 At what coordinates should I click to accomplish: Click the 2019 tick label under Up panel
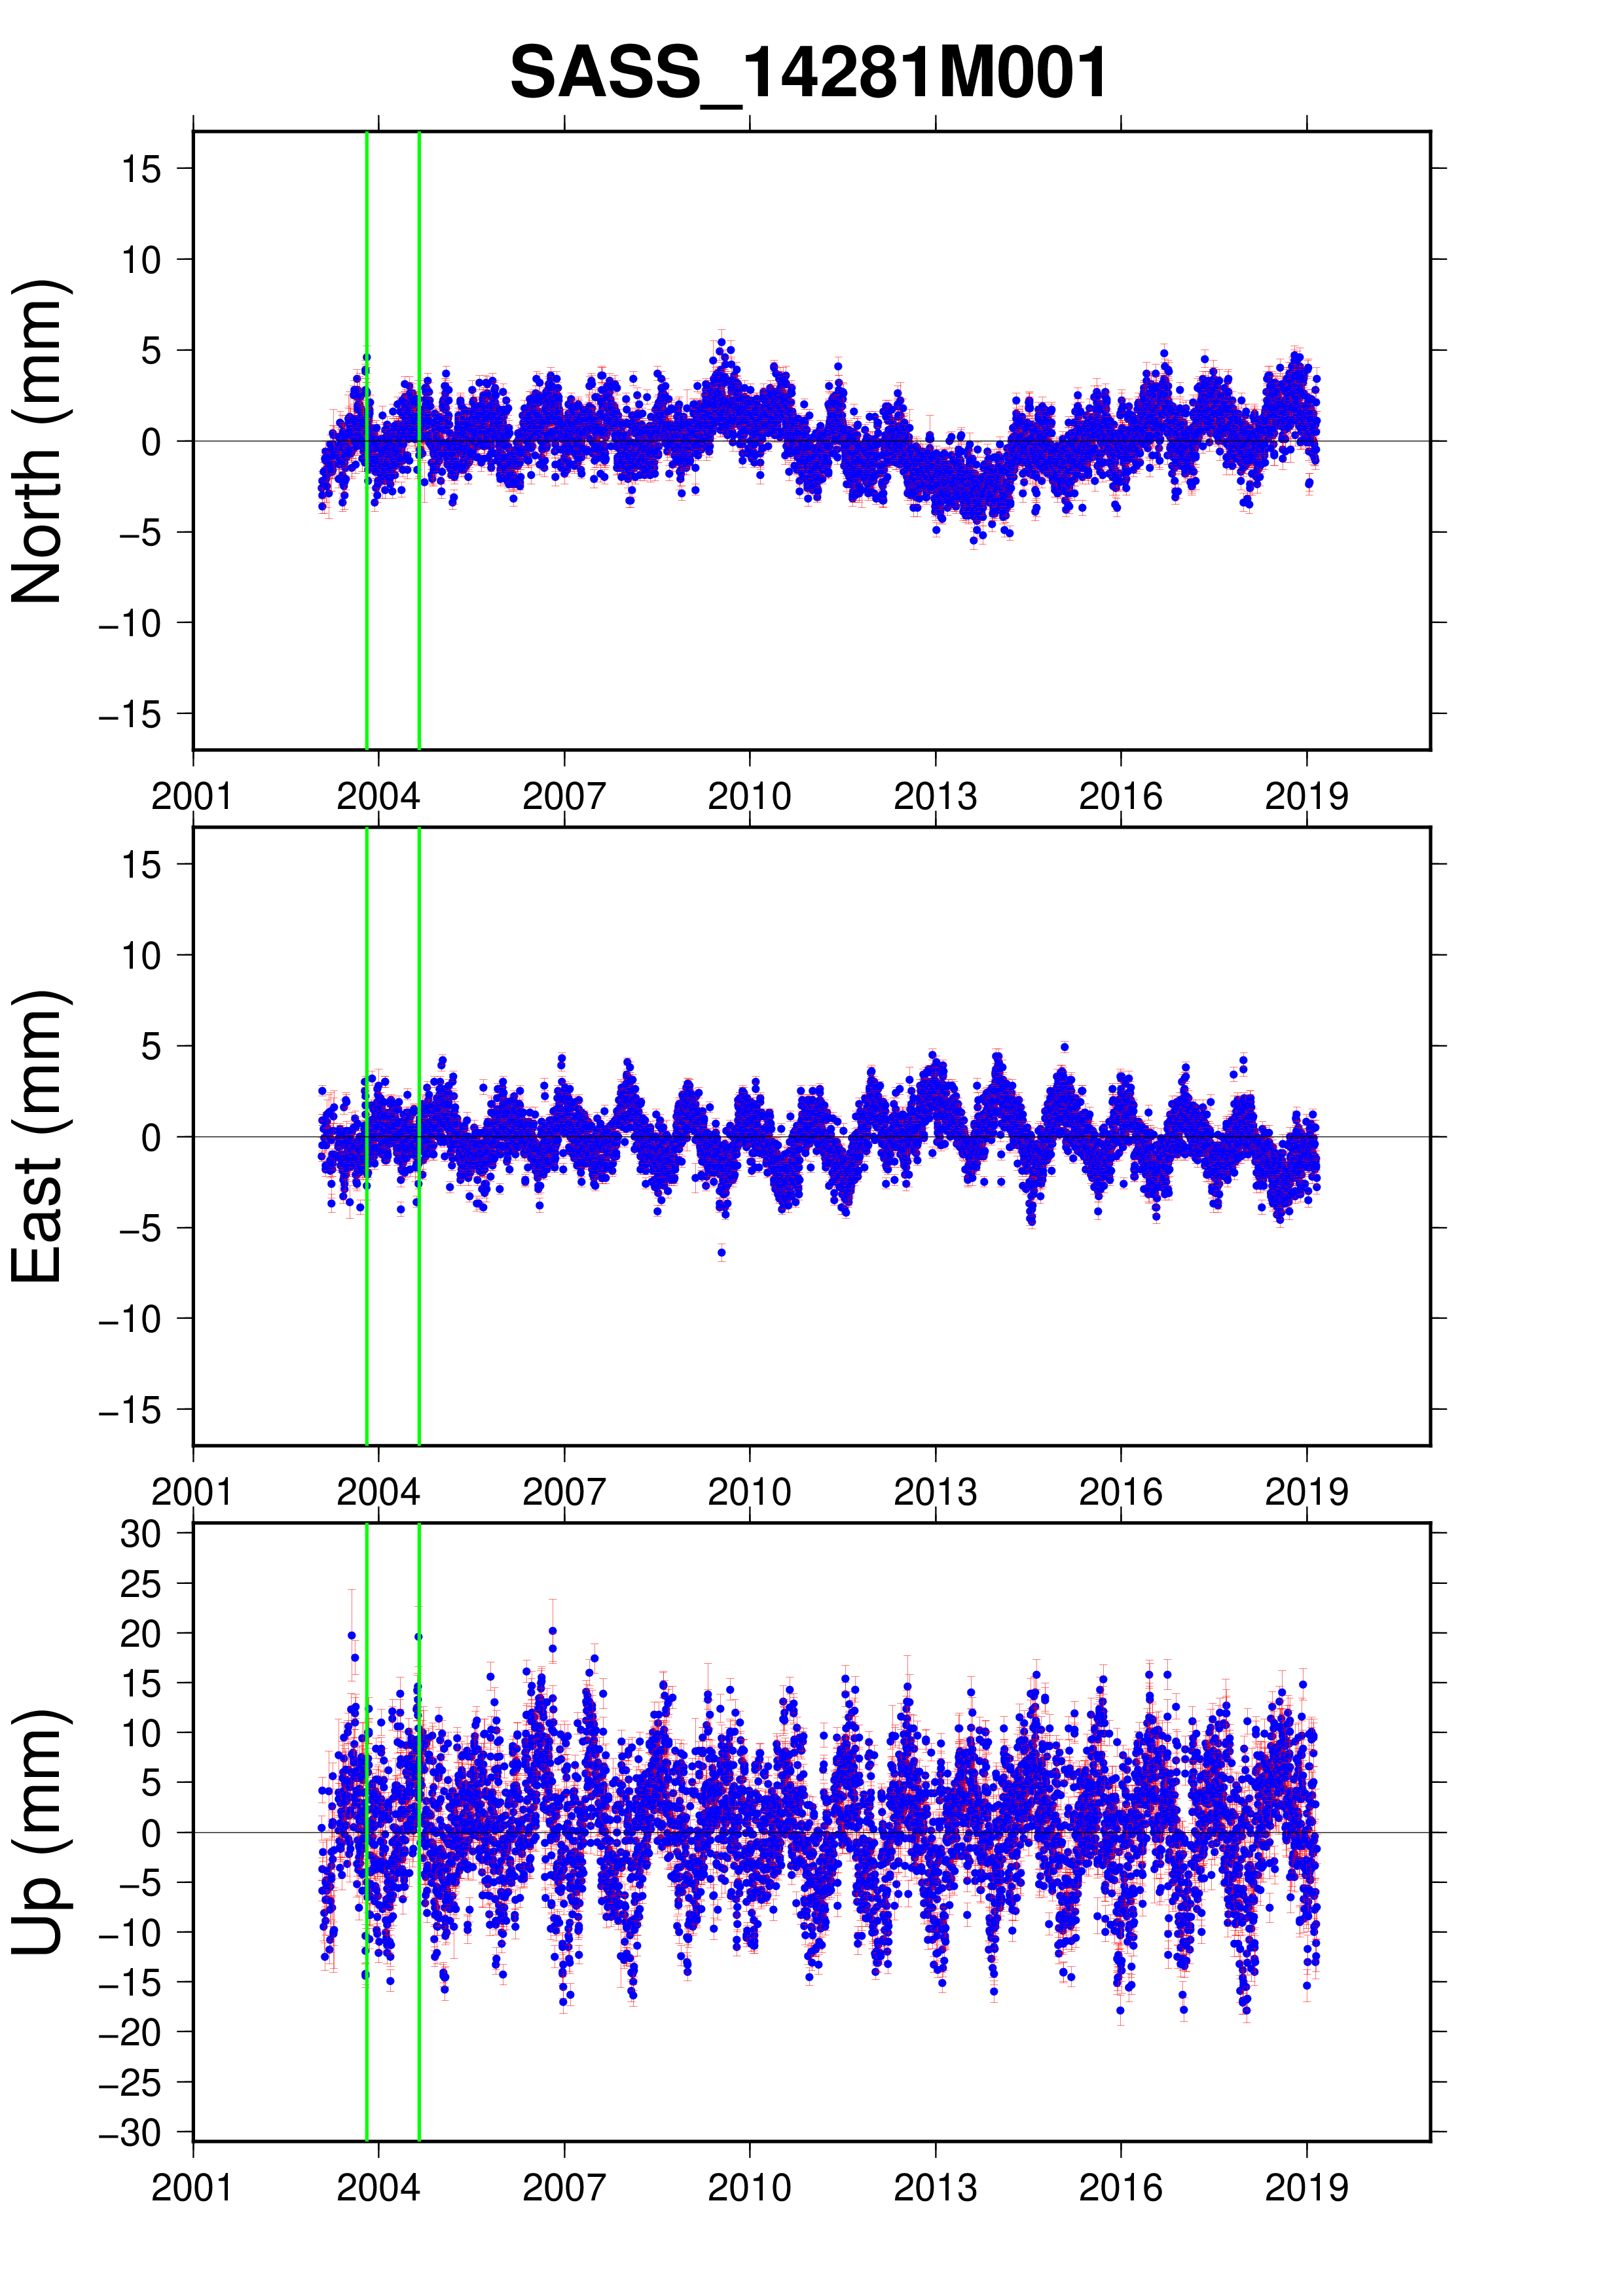pos(1306,2189)
